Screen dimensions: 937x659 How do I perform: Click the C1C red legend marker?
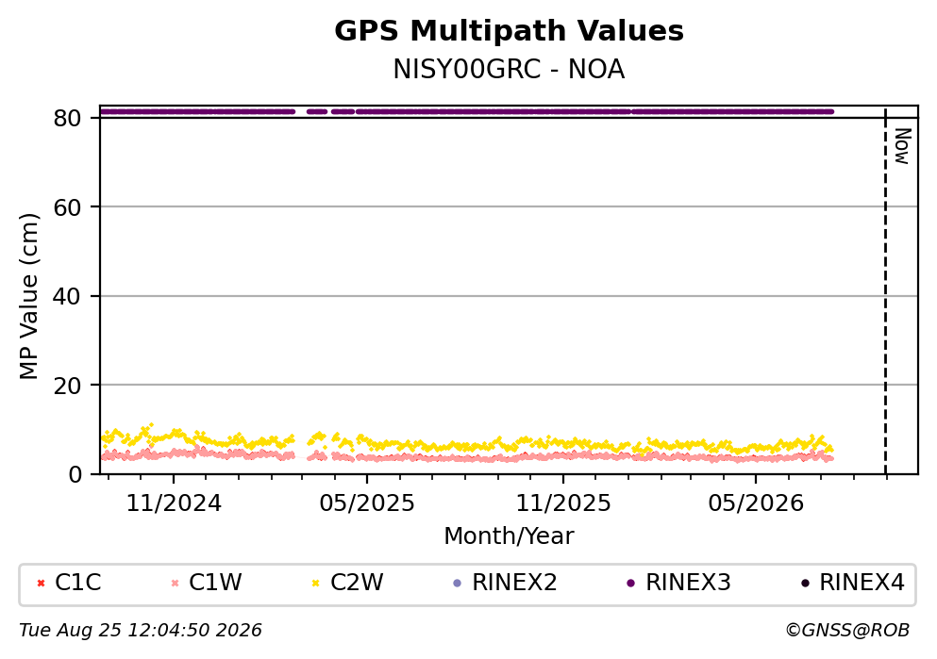tap(41, 584)
